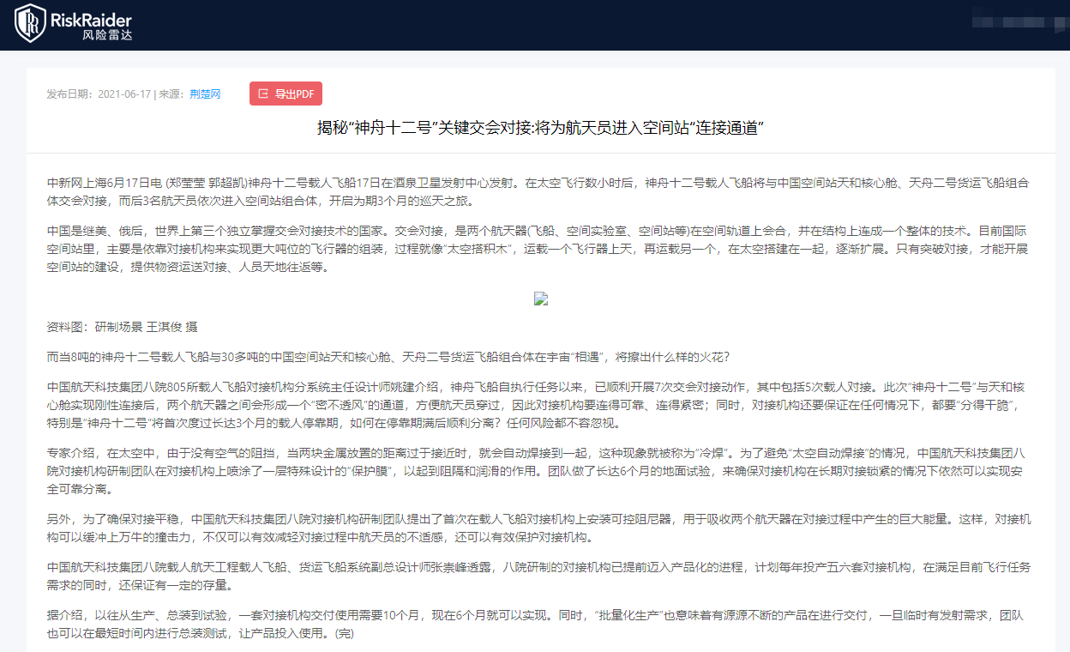
Task: Click the 风险雷达 subtitle under the logo
Action: [x=107, y=36]
